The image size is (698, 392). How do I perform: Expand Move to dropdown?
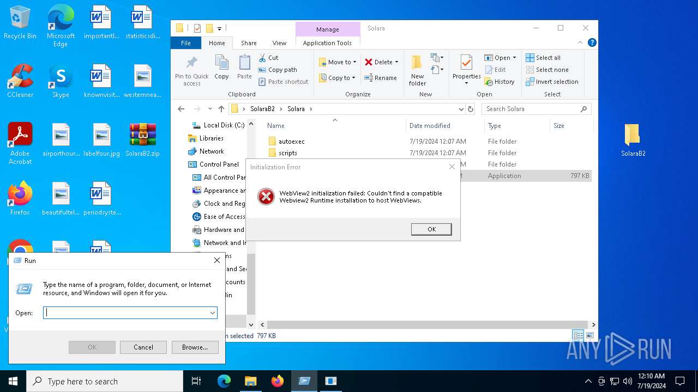354,62
